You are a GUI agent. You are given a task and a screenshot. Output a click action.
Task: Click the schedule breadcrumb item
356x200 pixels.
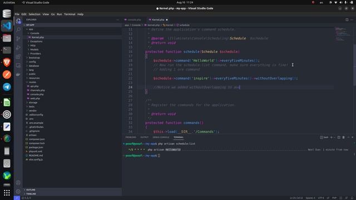[183, 25]
